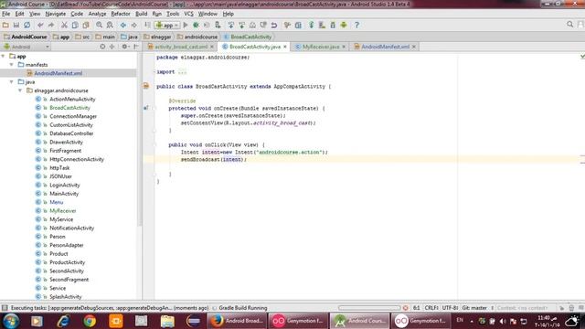Click the UTF-8 encoding status item
Viewport: 585px width, 329px height.
[x=450, y=308]
